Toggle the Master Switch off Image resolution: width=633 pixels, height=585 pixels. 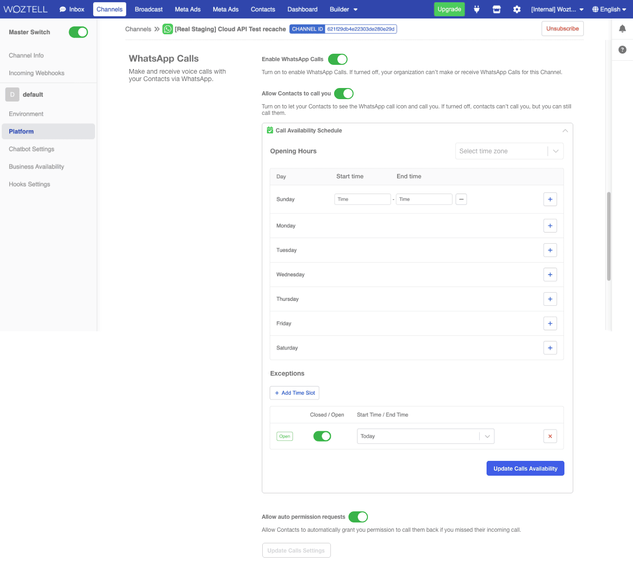(78, 32)
